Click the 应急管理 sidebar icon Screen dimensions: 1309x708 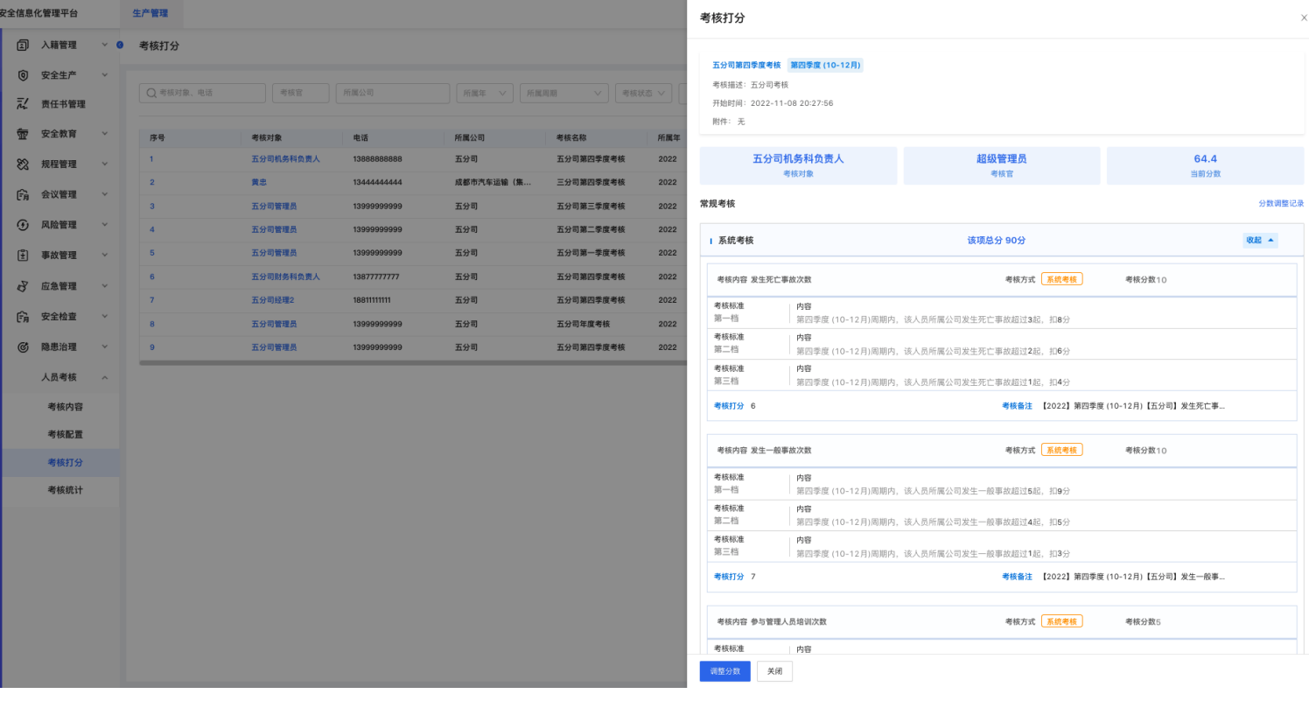tap(24, 286)
